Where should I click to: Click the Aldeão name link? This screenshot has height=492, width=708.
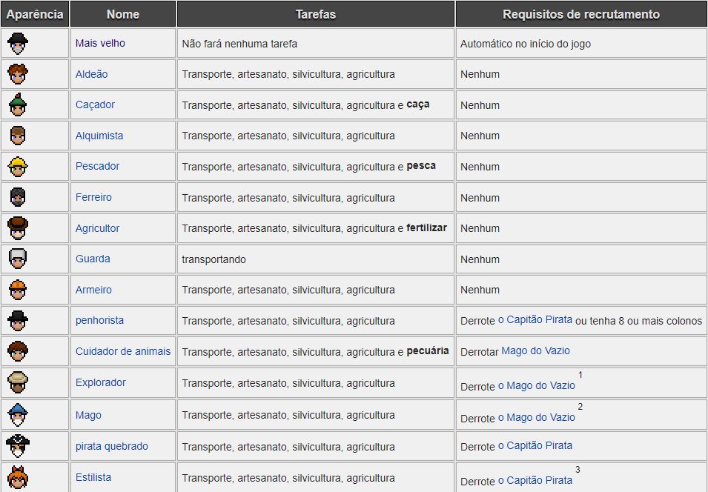coord(91,74)
